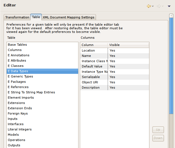Click the back navigation arrow icon
Image resolution: width=175 pixels, height=148 pixels.
pyautogui.click(x=149, y=6)
